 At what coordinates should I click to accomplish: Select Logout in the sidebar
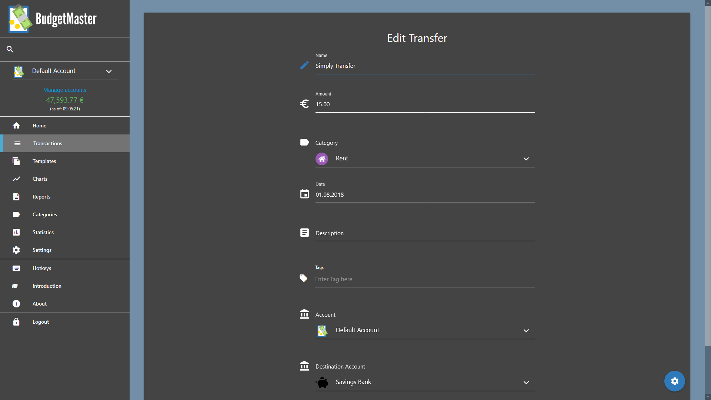pos(65,322)
